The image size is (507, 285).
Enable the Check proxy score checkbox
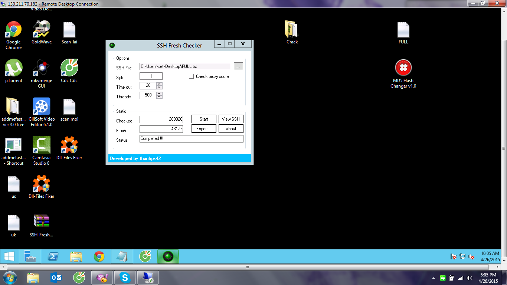pyautogui.click(x=192, y=76)
